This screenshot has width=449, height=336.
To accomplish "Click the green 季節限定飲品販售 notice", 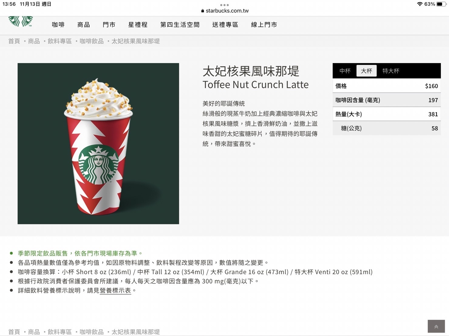I will point(80,253).
